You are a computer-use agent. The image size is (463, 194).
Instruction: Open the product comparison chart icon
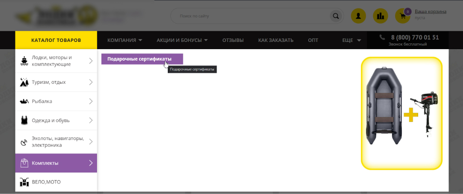pyautogui.click(x=381, y=16)
